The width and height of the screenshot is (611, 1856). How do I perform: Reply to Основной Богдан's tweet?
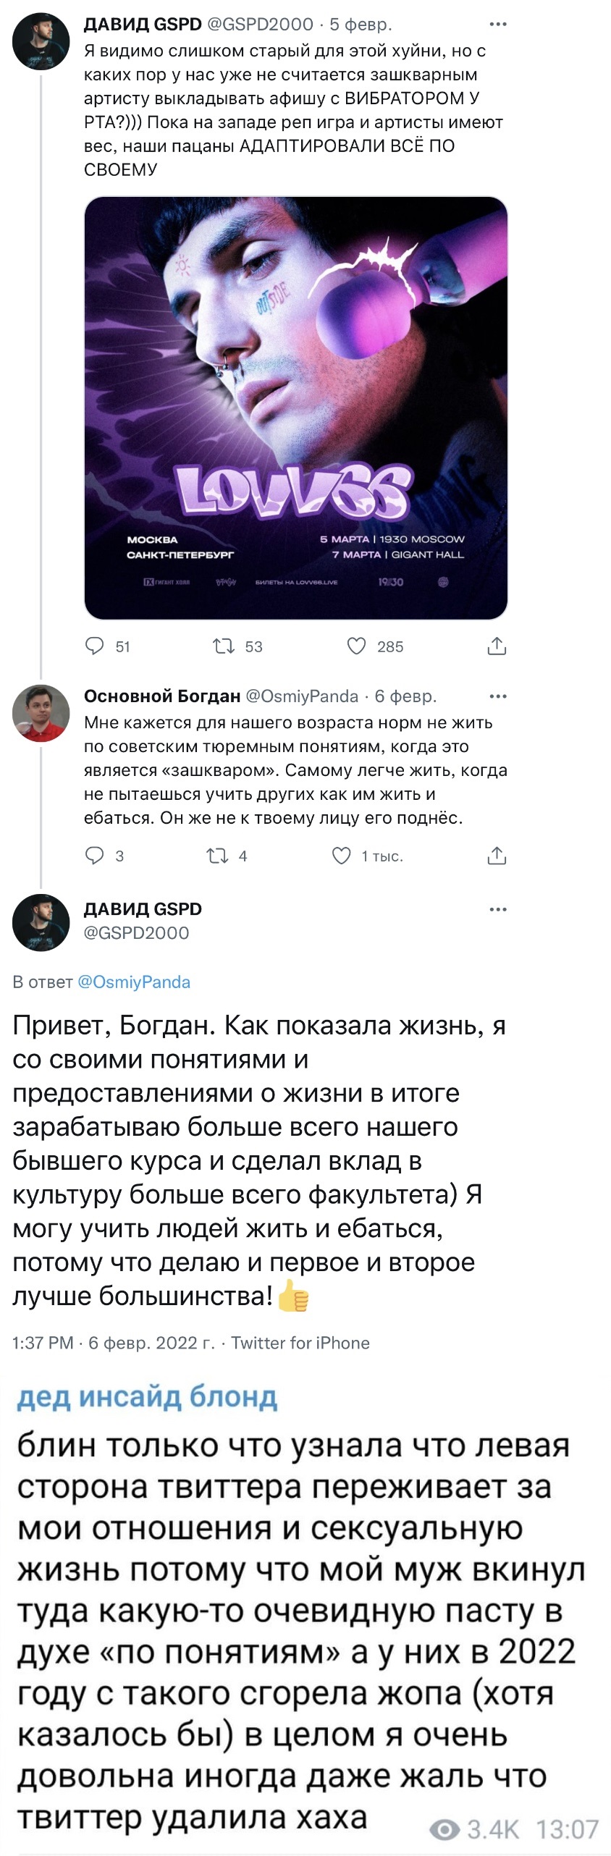[95, 856]
